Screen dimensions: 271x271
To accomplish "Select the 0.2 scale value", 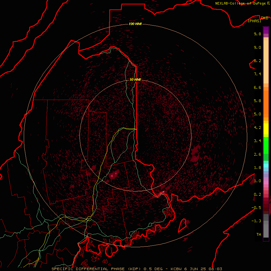I will (257, 195).
